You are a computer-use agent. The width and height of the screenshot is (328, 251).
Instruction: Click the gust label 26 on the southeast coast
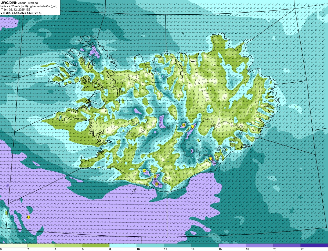[210, 159]
